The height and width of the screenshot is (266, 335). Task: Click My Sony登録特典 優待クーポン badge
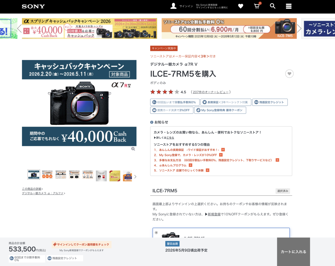(x=220, y=110)
